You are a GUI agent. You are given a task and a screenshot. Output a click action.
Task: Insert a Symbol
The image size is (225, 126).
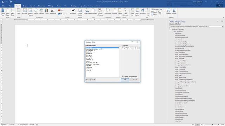pyautogui.click(x=174, y=12)
